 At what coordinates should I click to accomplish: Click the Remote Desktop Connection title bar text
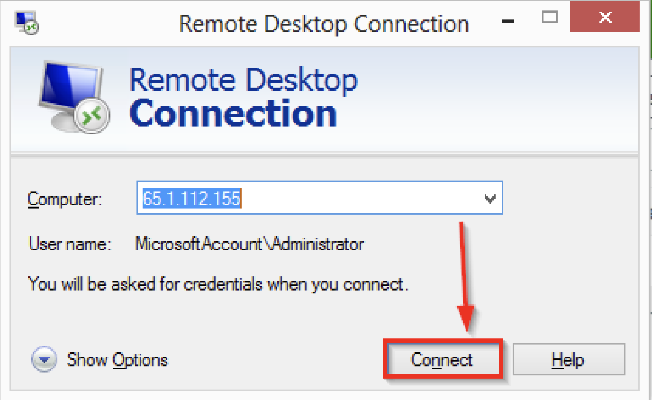coord(324,24)
